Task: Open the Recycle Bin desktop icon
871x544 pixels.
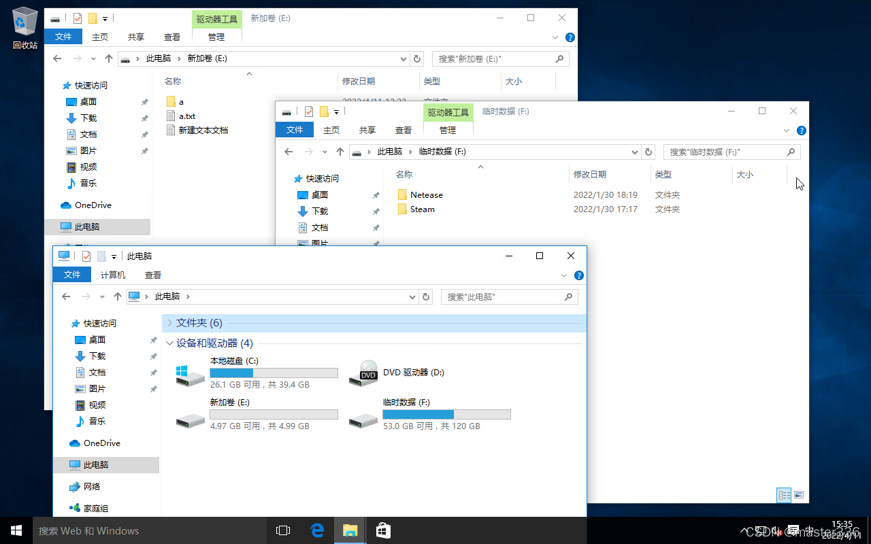Action: pyautogui.click(x=24, y=29)
